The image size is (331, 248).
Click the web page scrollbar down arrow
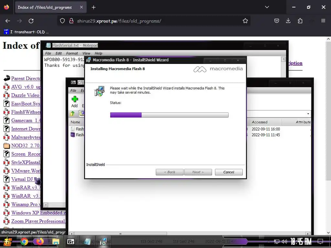point(328,232)
